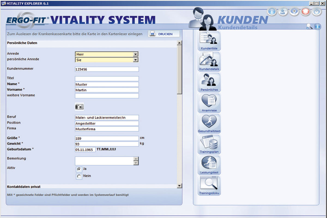Click the Position field containing Angestellter
The image size is (327, 218).
click(107, 123)
